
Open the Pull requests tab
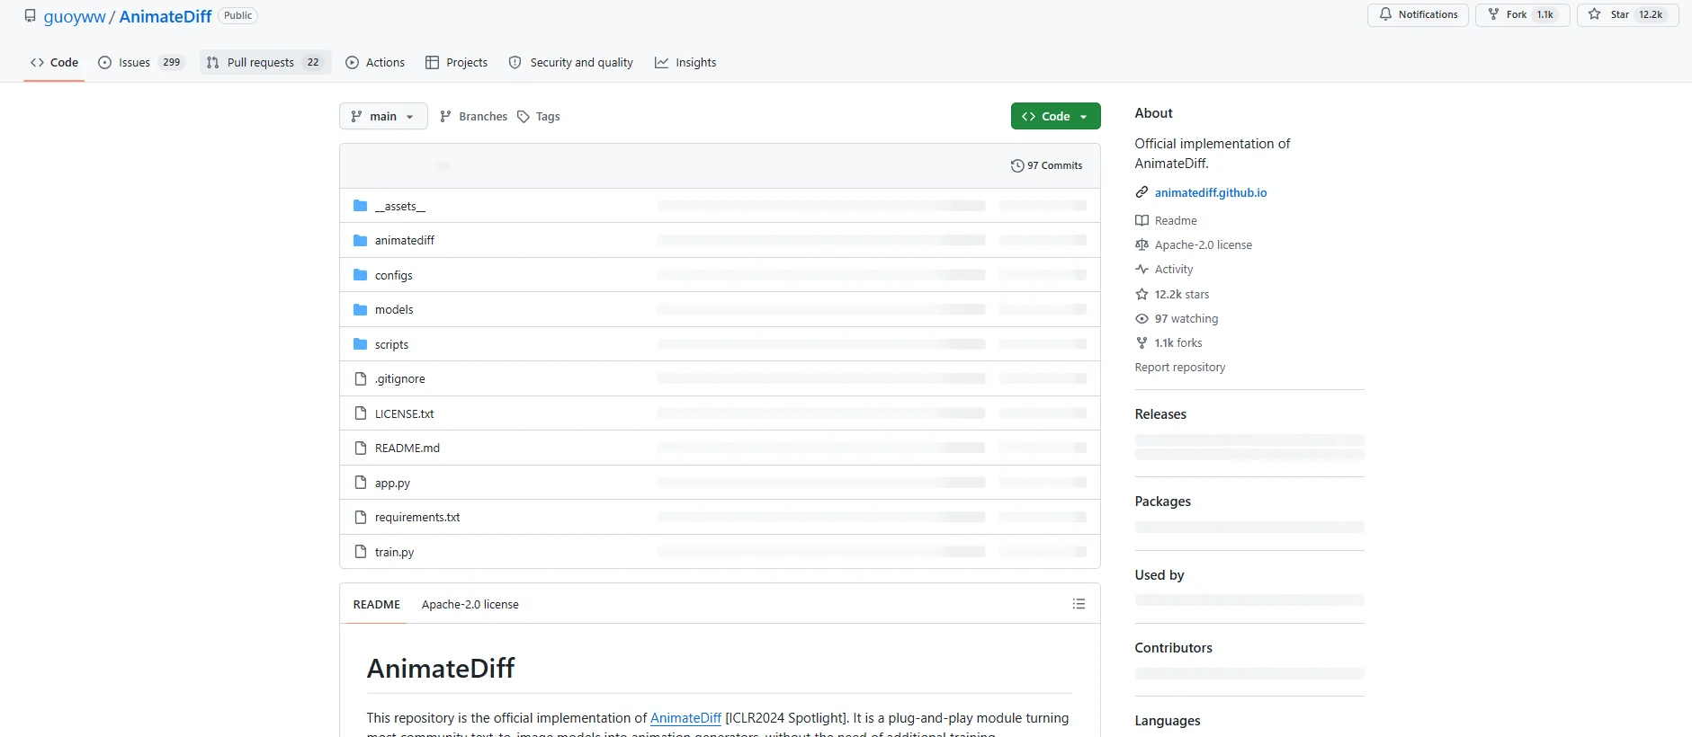[x=264, y=63]
